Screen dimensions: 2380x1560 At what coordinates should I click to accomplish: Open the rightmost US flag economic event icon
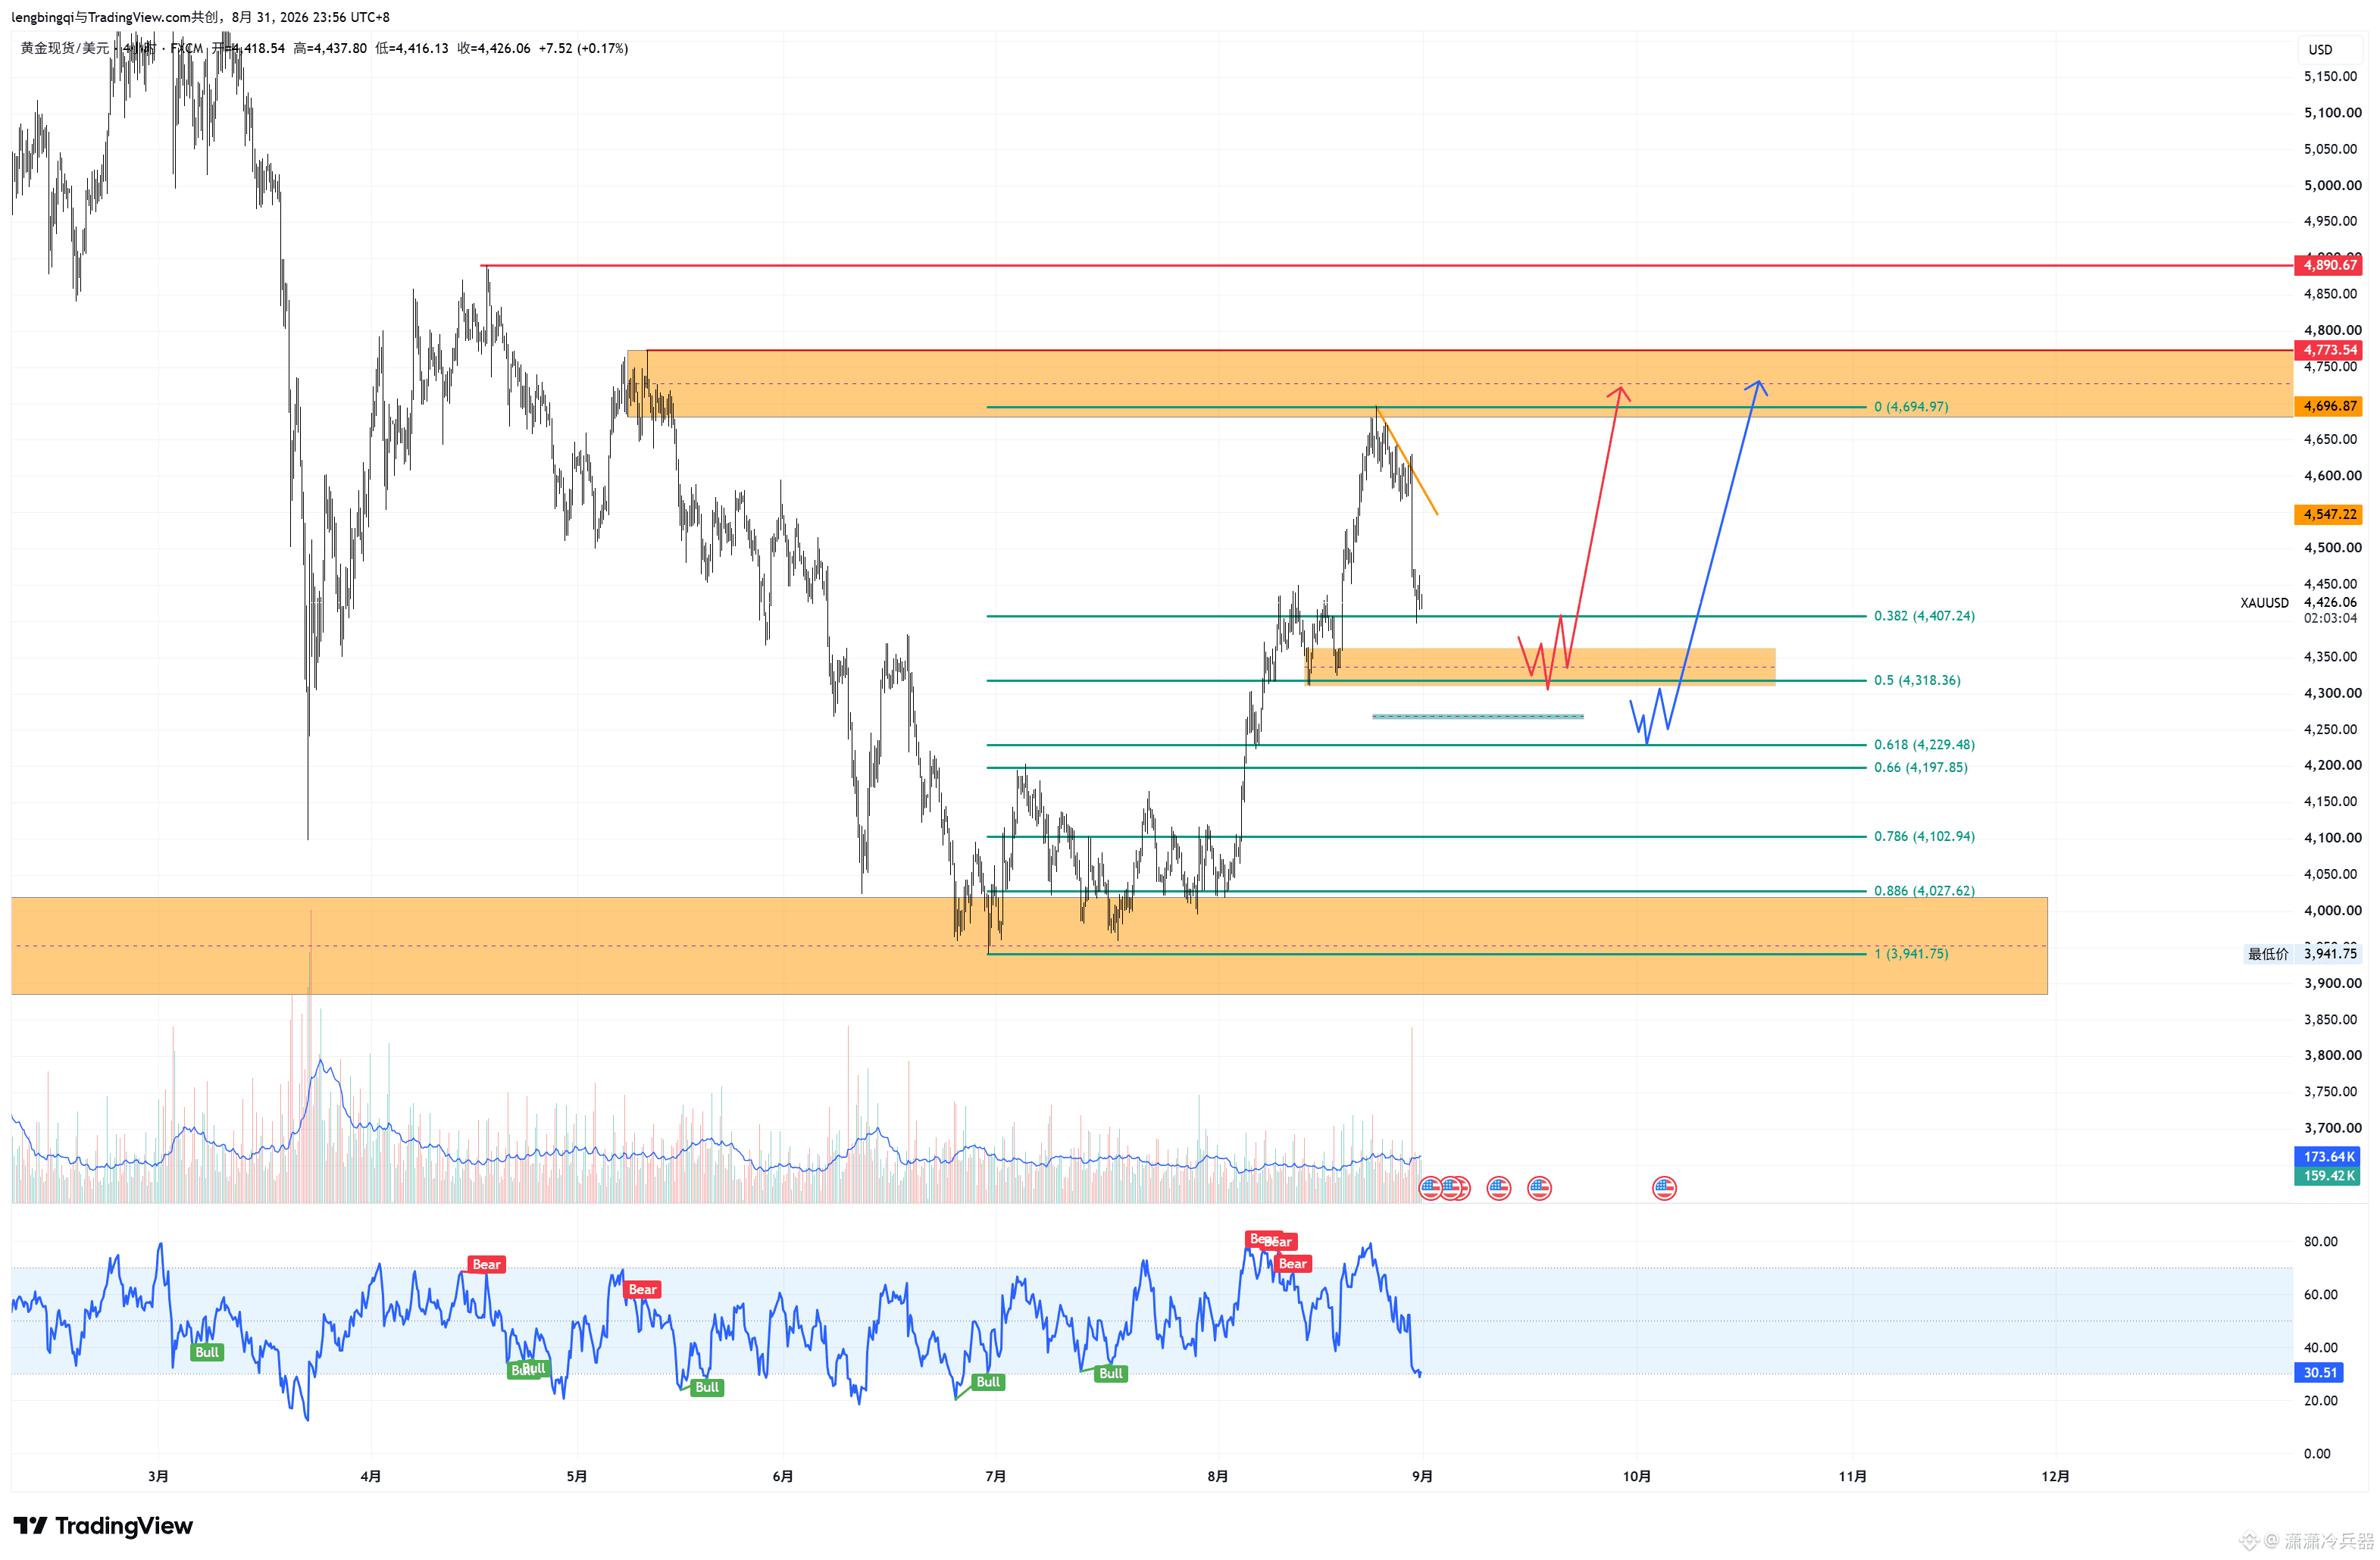pos(1664,1188)
